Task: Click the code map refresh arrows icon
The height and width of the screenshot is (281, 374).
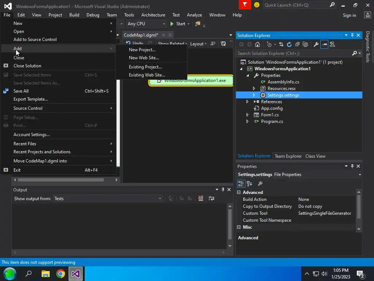Action: [223, 44]
